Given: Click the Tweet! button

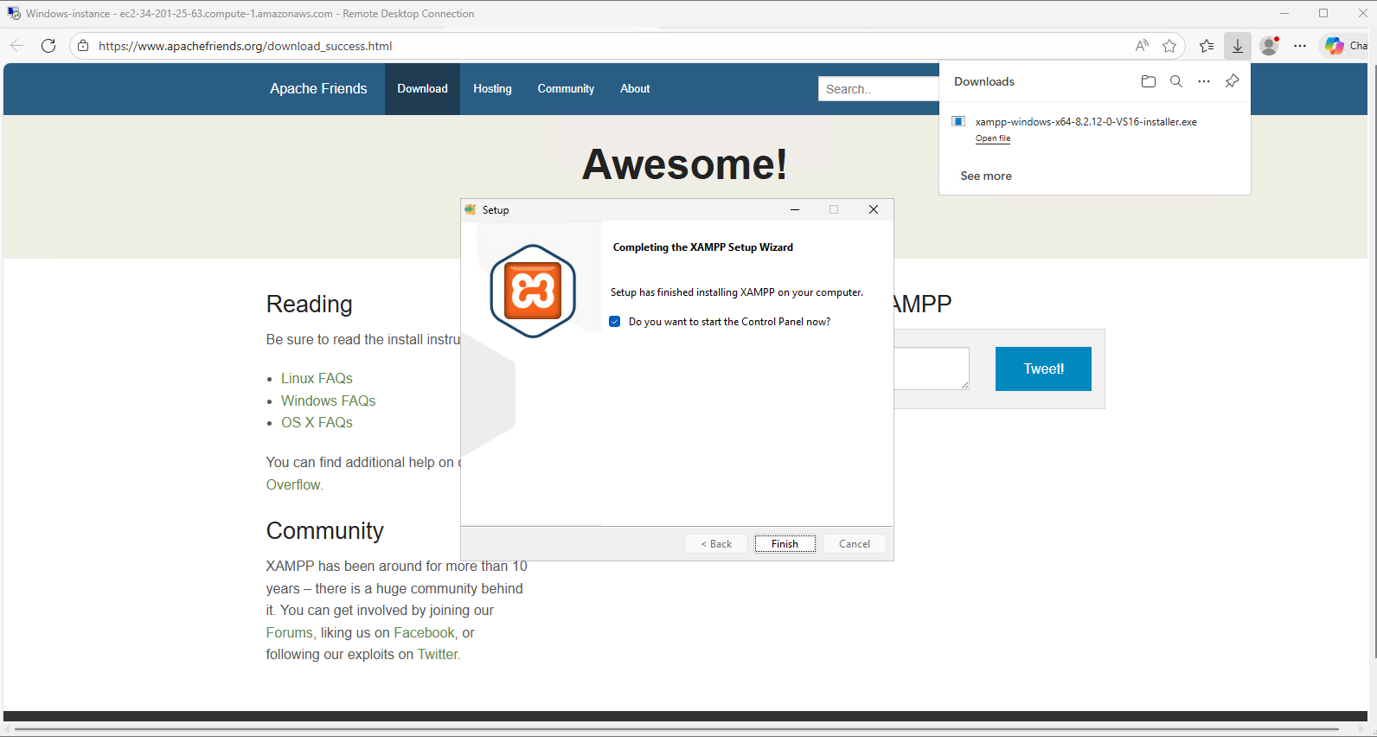Looking at the screenshot, I should coord(1043,368).
